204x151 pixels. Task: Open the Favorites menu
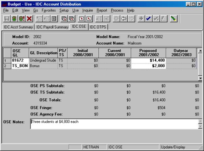[48, 10]
